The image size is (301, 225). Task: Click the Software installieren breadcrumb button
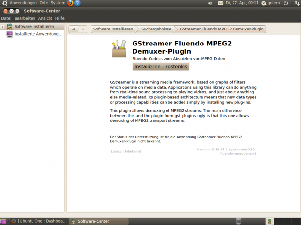(x=113, y=29)
